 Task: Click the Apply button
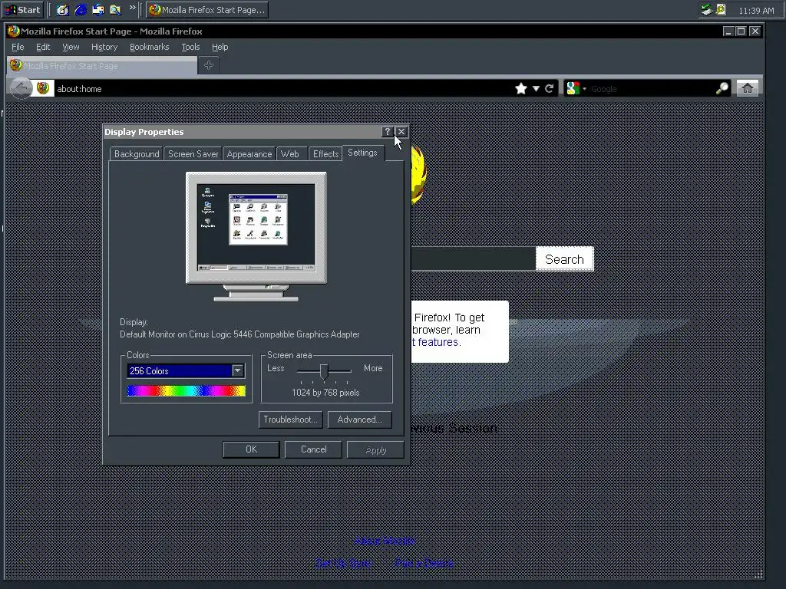click(x=375, y=449)
